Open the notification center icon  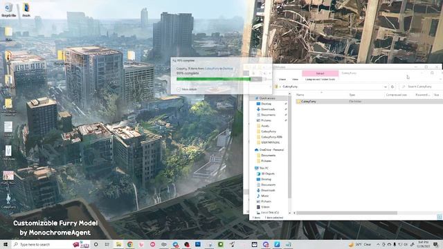[x=435, y=244]
